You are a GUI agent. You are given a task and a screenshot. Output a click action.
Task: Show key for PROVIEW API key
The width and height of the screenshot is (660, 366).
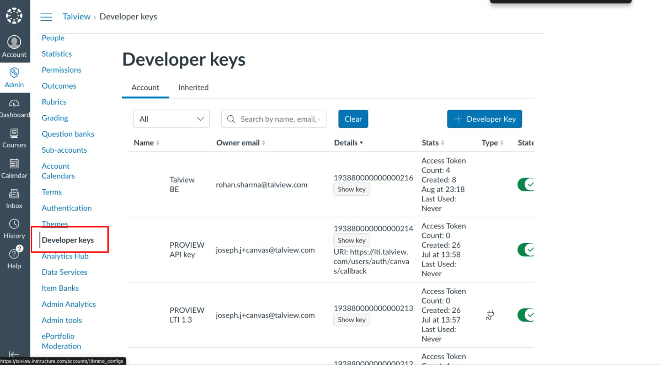352,240
